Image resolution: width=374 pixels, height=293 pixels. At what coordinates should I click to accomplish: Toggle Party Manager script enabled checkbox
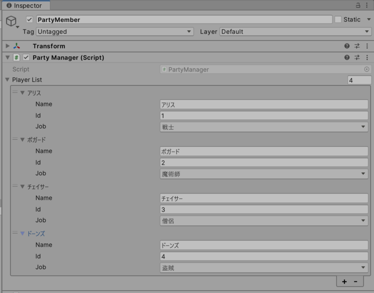pos(26,57)
